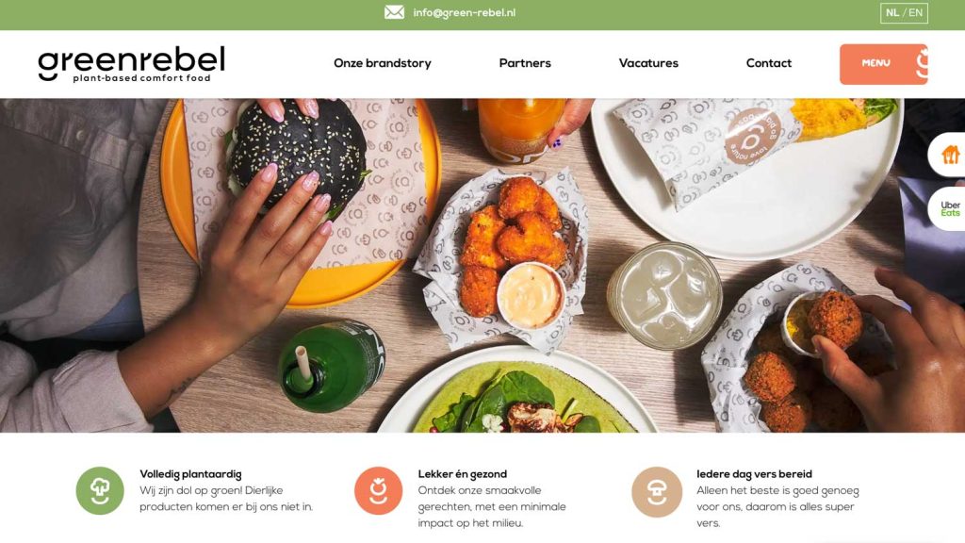
Task: Click the hero food banner image
Action: coord(482,265)
